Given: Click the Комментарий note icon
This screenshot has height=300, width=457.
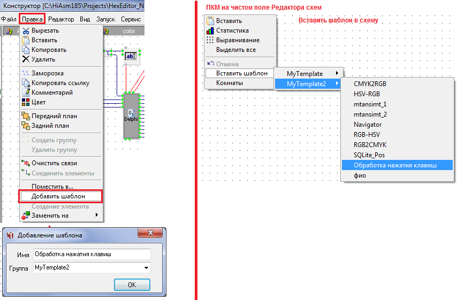Looking at the screenshot, I should click(26, 93).
